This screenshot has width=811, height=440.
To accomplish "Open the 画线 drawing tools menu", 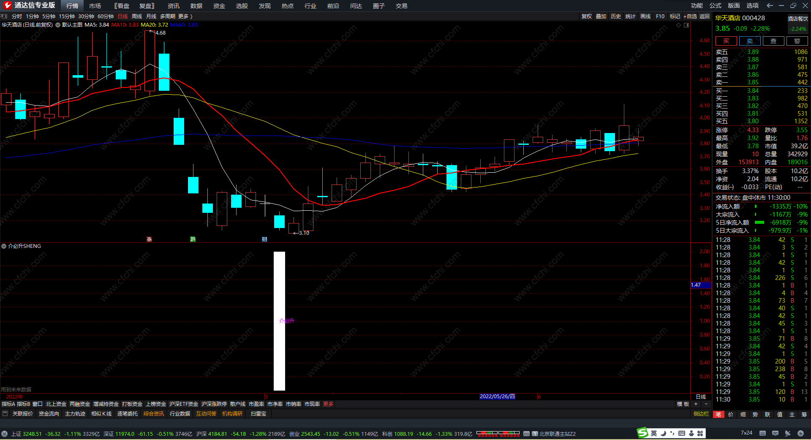I will (645, 16).
